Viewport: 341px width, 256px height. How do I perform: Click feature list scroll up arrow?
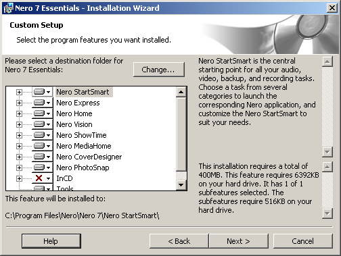[181, 92]
